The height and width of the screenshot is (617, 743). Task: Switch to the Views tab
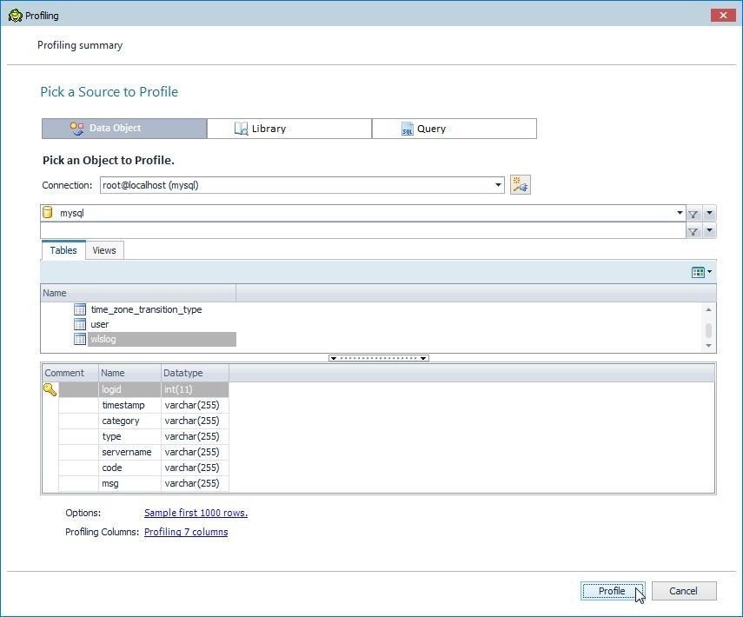coord(104,250)
